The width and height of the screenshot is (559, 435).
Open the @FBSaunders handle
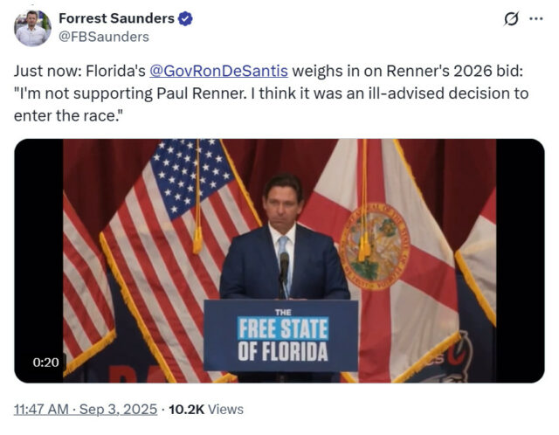tap(103, 37)
